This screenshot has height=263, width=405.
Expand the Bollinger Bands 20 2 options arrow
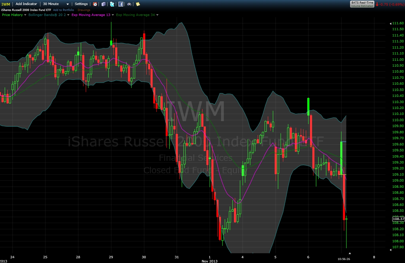click(68, 15)
